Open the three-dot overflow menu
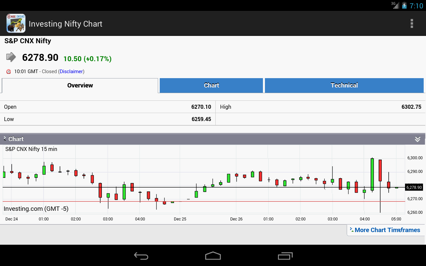Viewport: 426px width, 266px height. point(412,24)
